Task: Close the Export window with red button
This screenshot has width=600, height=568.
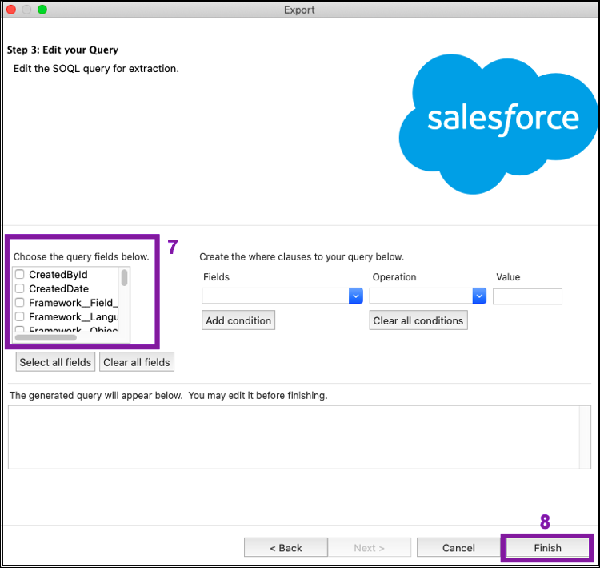Action: pos(11,10)
